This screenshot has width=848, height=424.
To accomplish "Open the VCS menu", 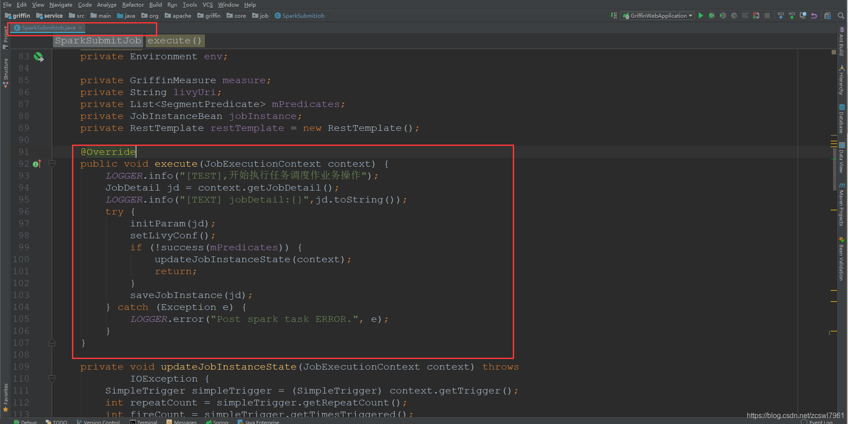I will 208,4.
